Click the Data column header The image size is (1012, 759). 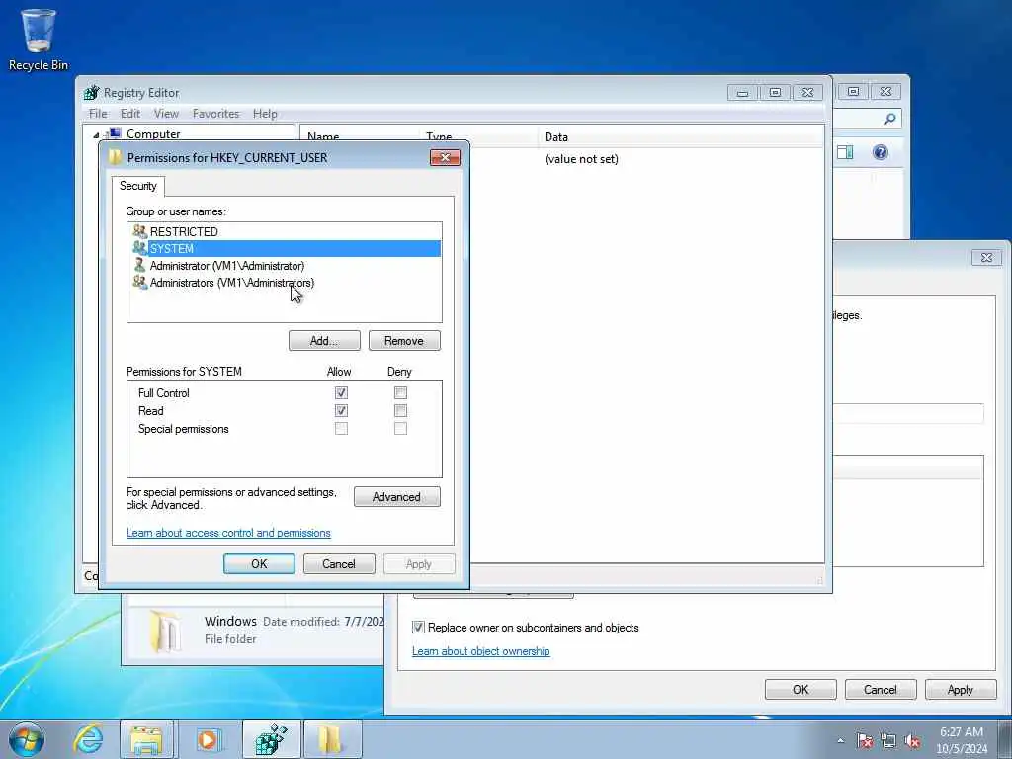(681, 136)
